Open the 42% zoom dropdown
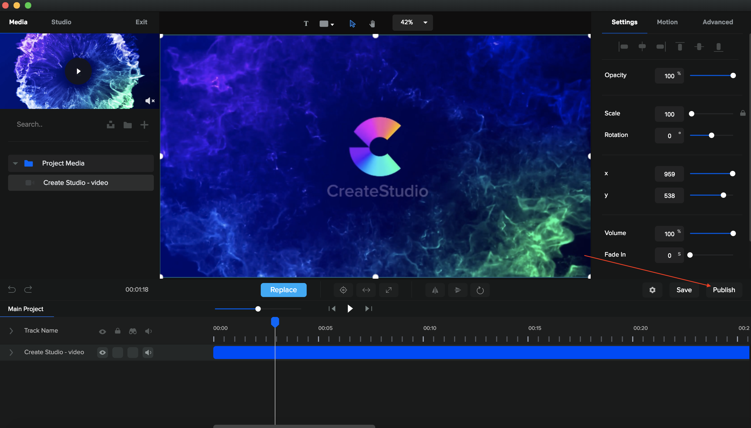 click(412, 22)
